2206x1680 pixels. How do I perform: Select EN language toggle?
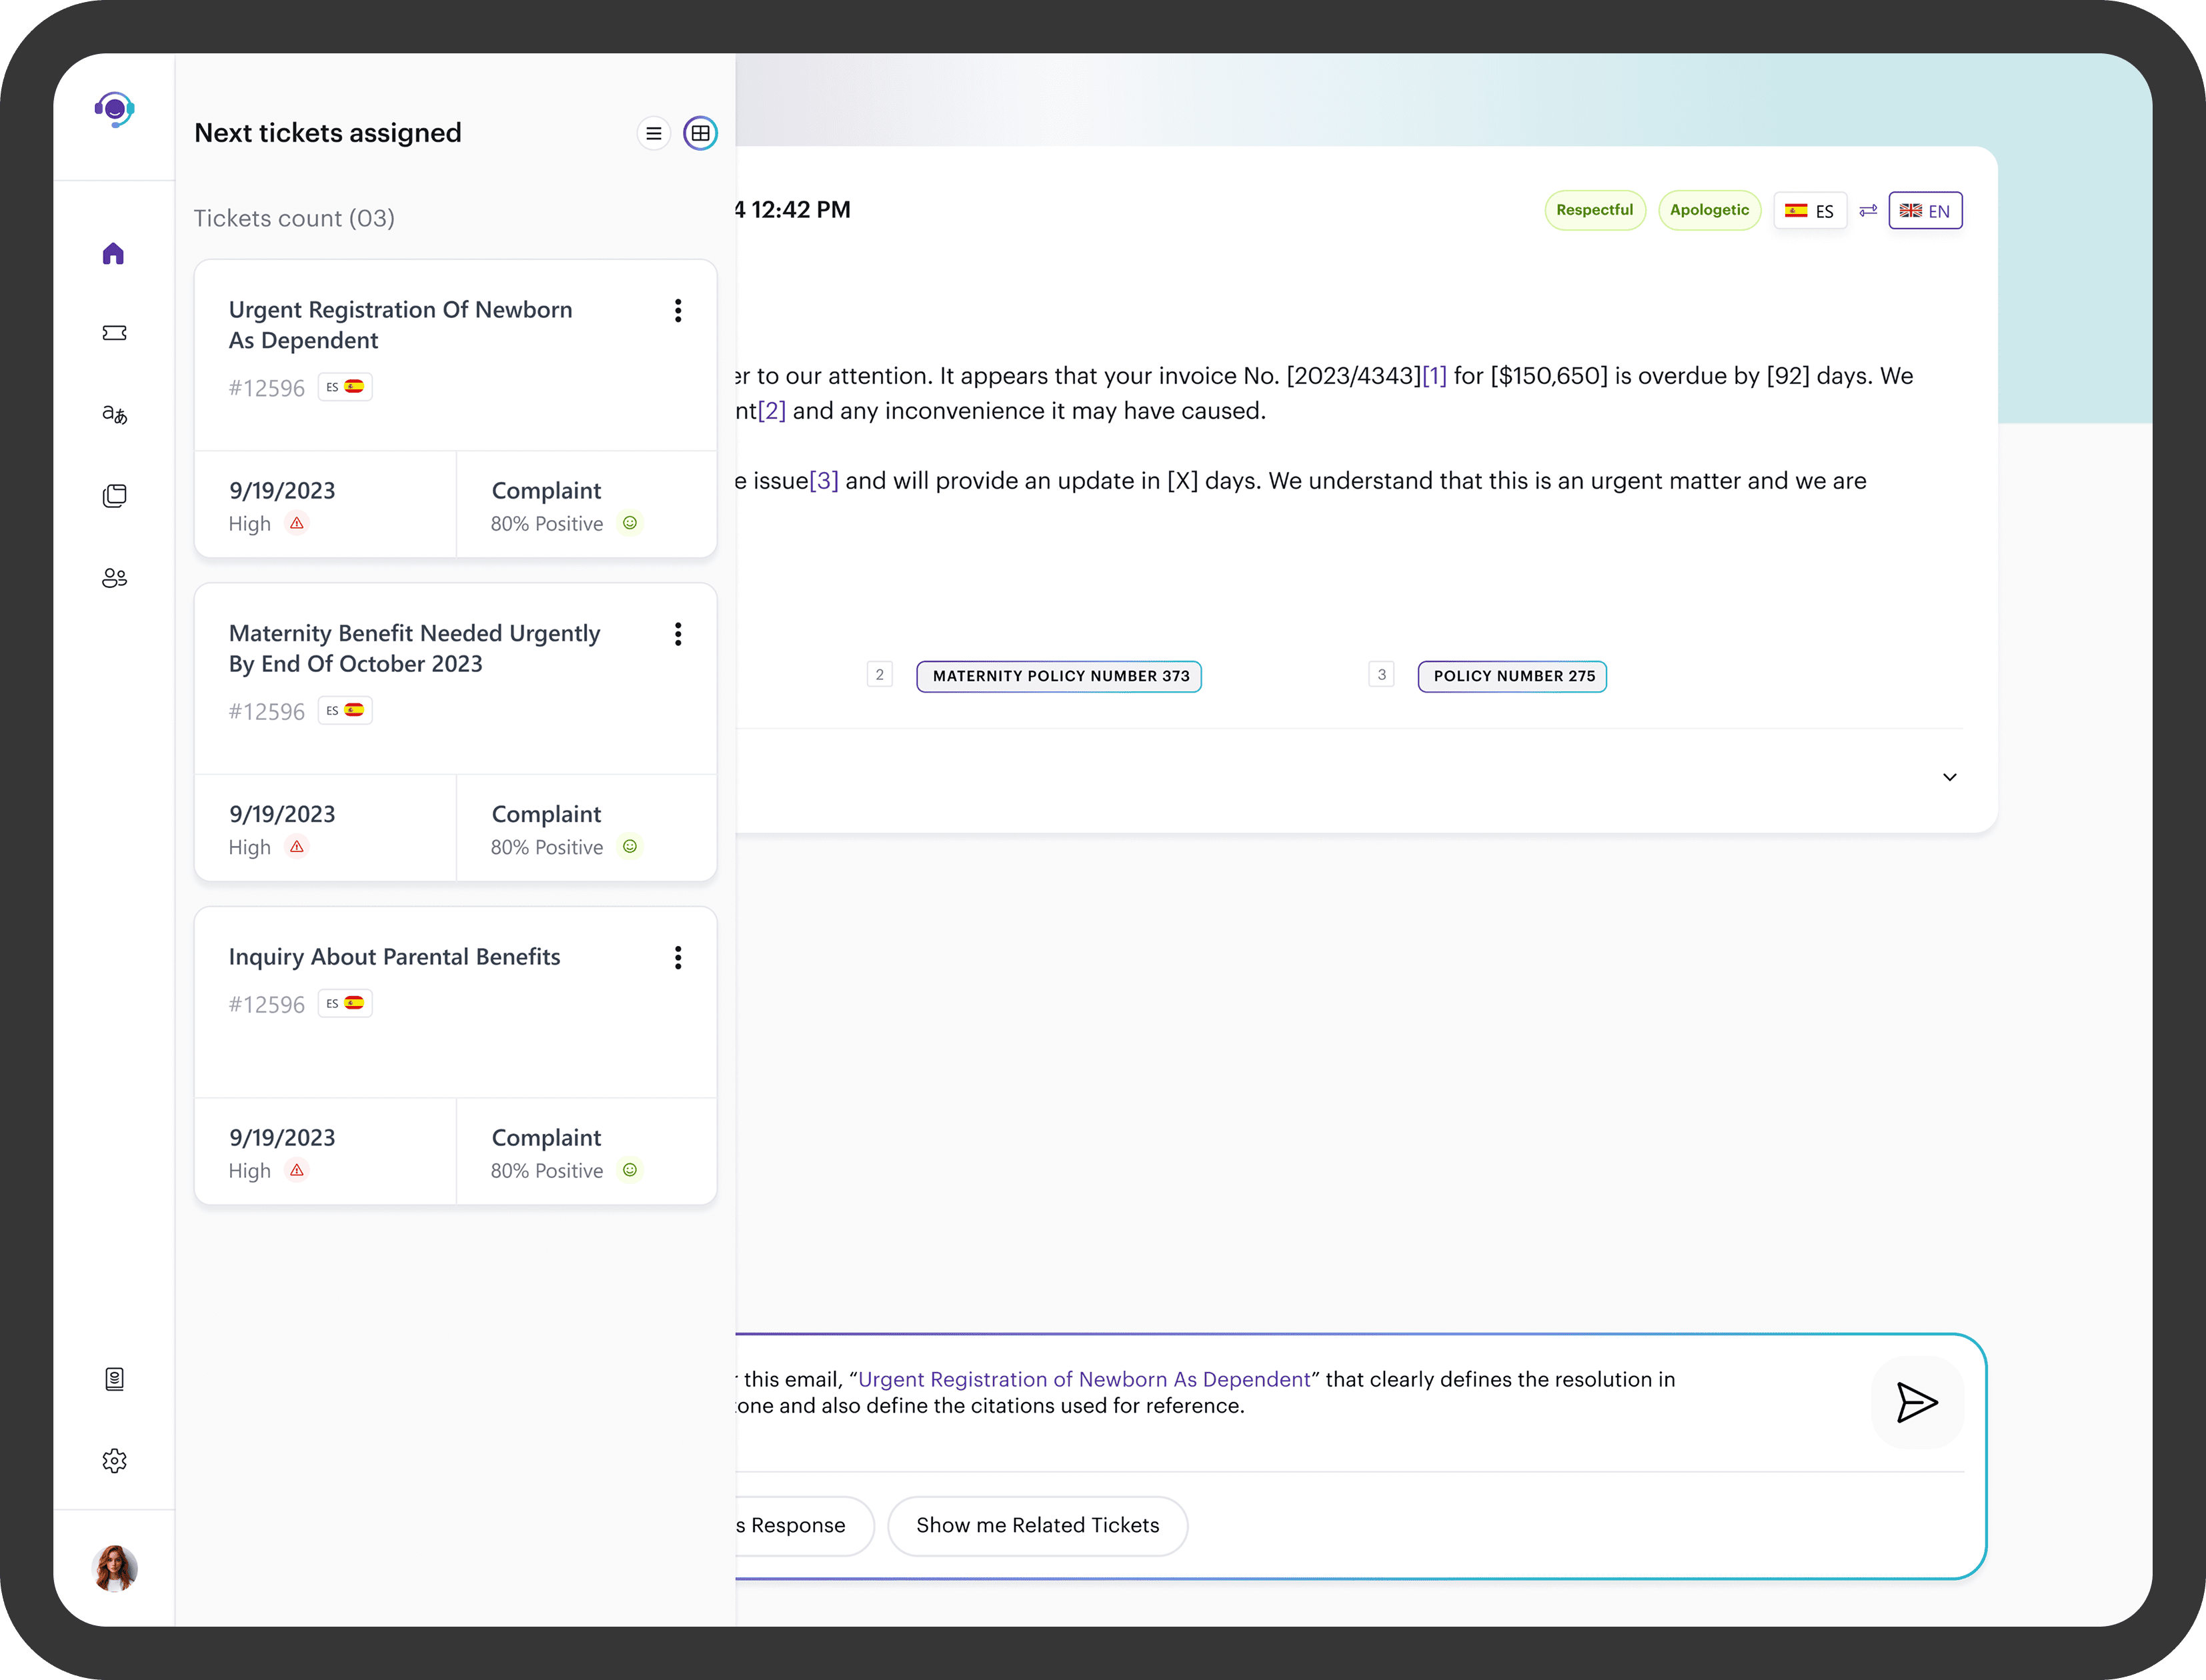1925,211
